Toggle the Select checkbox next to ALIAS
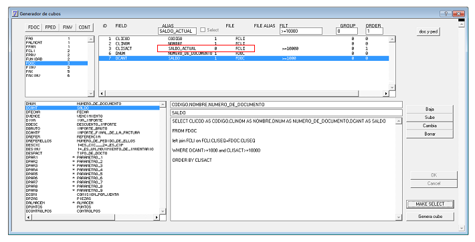 point(203,29)
